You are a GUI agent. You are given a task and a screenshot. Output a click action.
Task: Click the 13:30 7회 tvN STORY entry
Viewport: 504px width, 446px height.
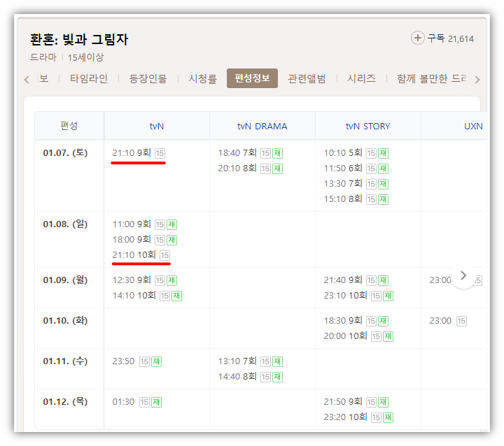click(356, 184)
